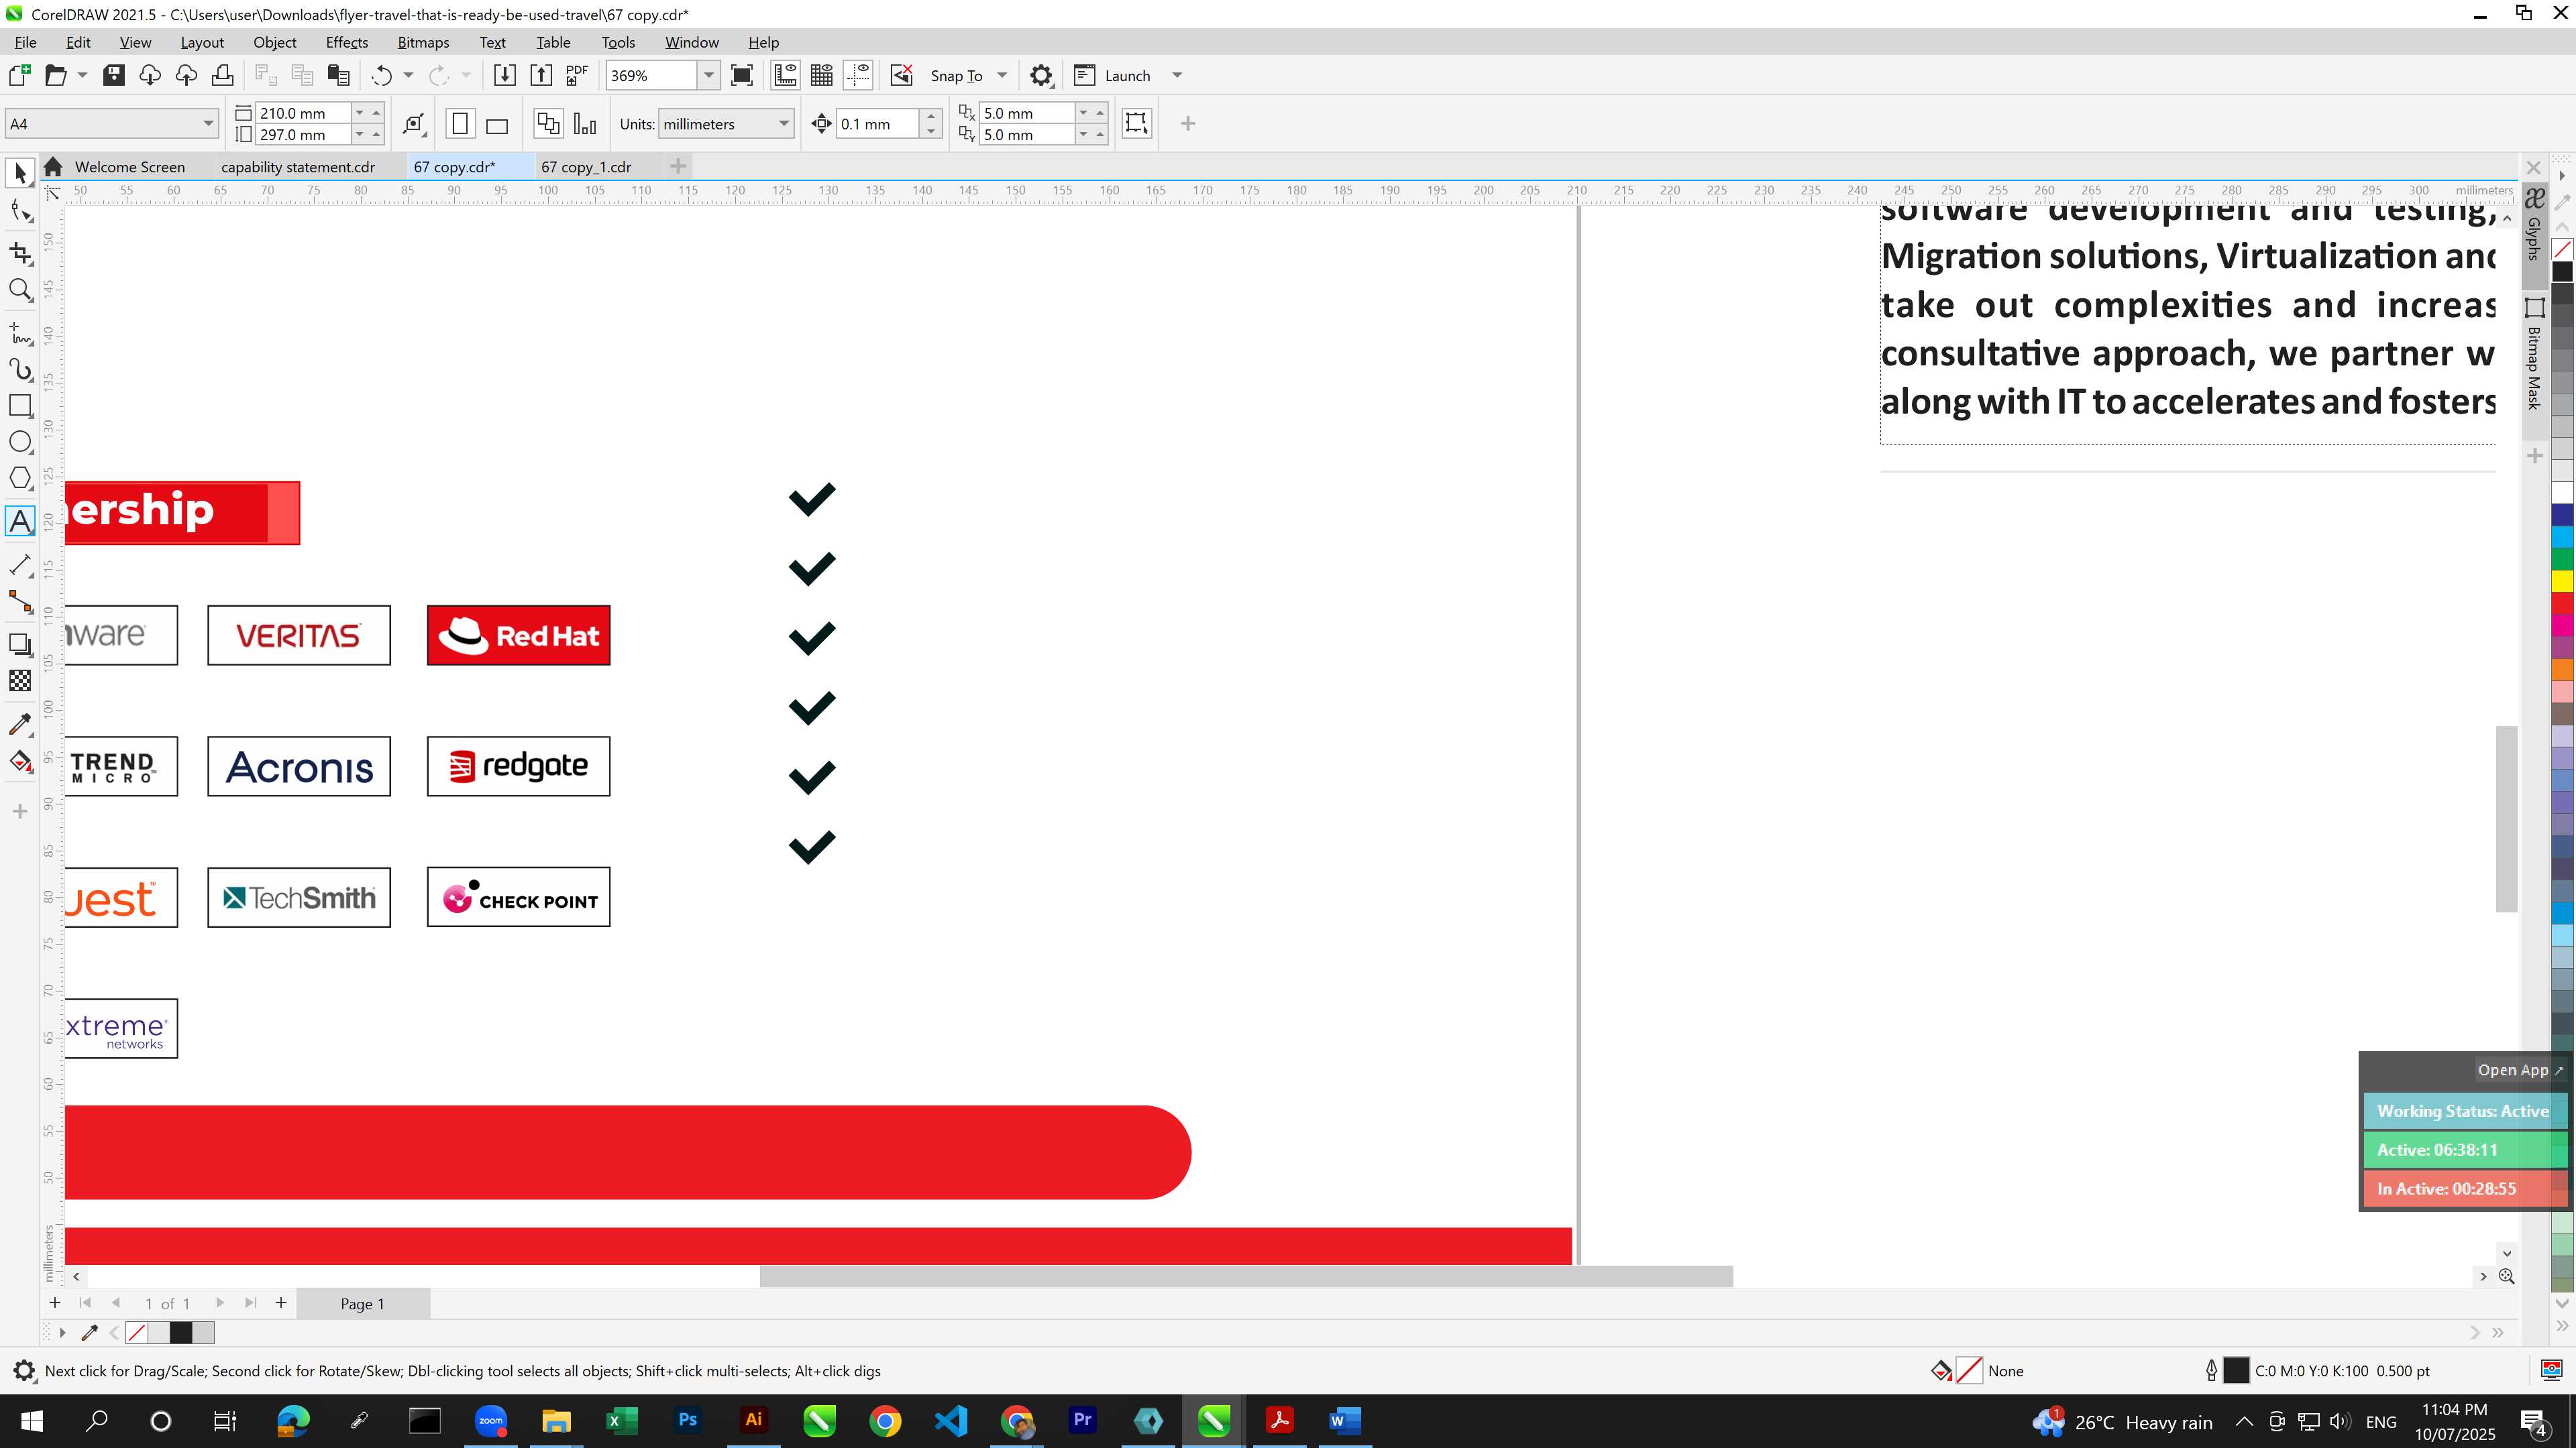Toggle full-screen preview
Screen dimensions: 2576x1448
[742, 75]
